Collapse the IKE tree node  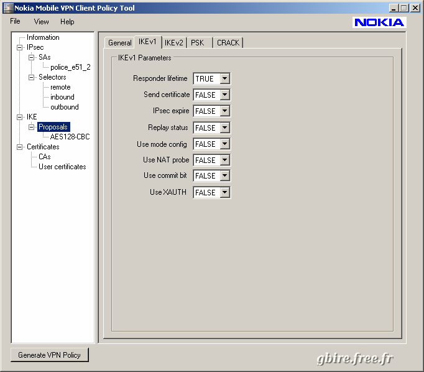coord(19,117)
